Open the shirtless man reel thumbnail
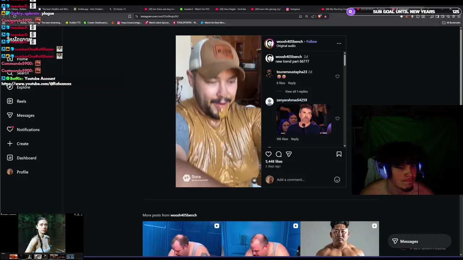Viewport: 463px width, 260px height. tap(340, 239)
